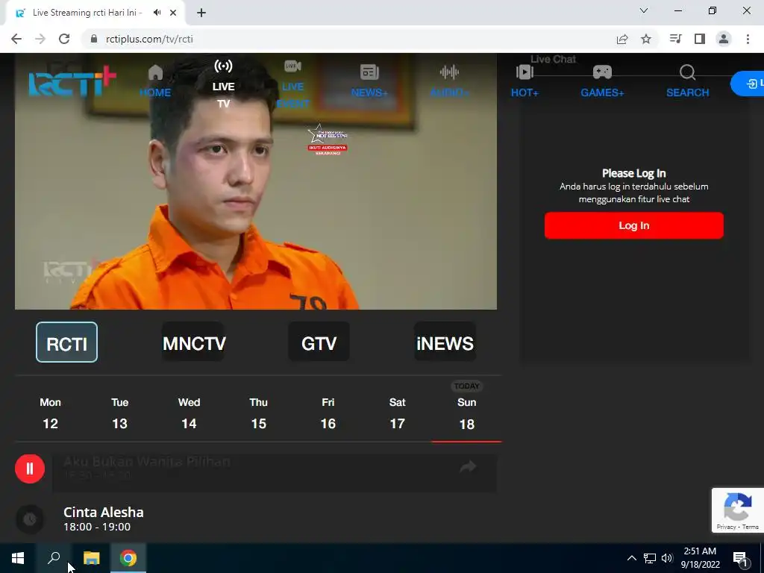
Task: Click the Terms link on reCAPTCHA
Action: point(751,527)
